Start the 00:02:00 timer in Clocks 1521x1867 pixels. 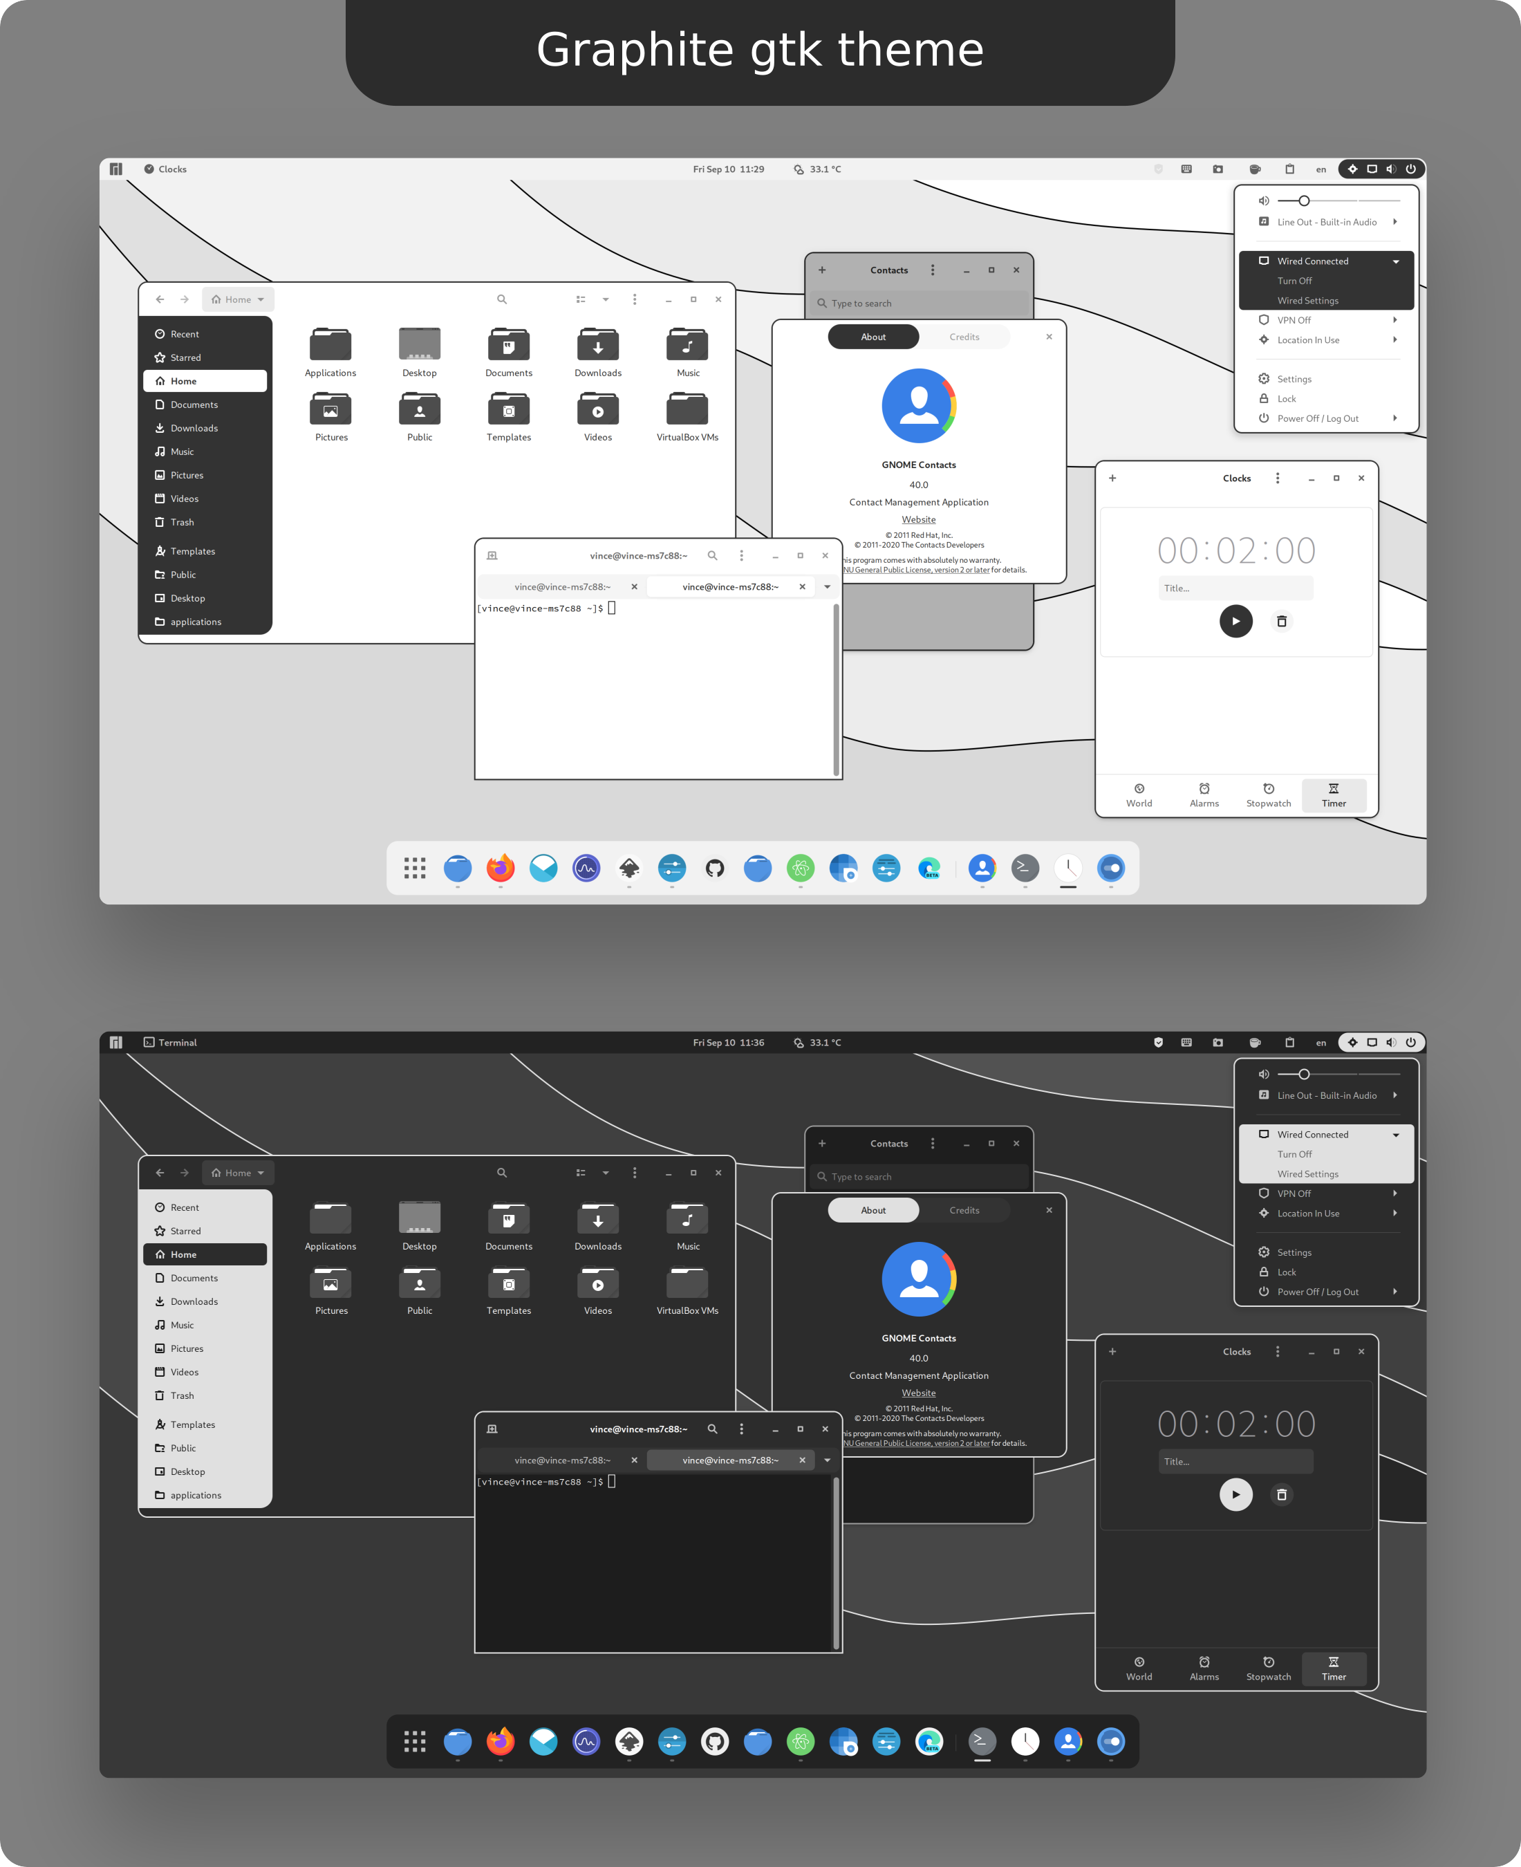pyautogui.click(x=1235, y=621)
